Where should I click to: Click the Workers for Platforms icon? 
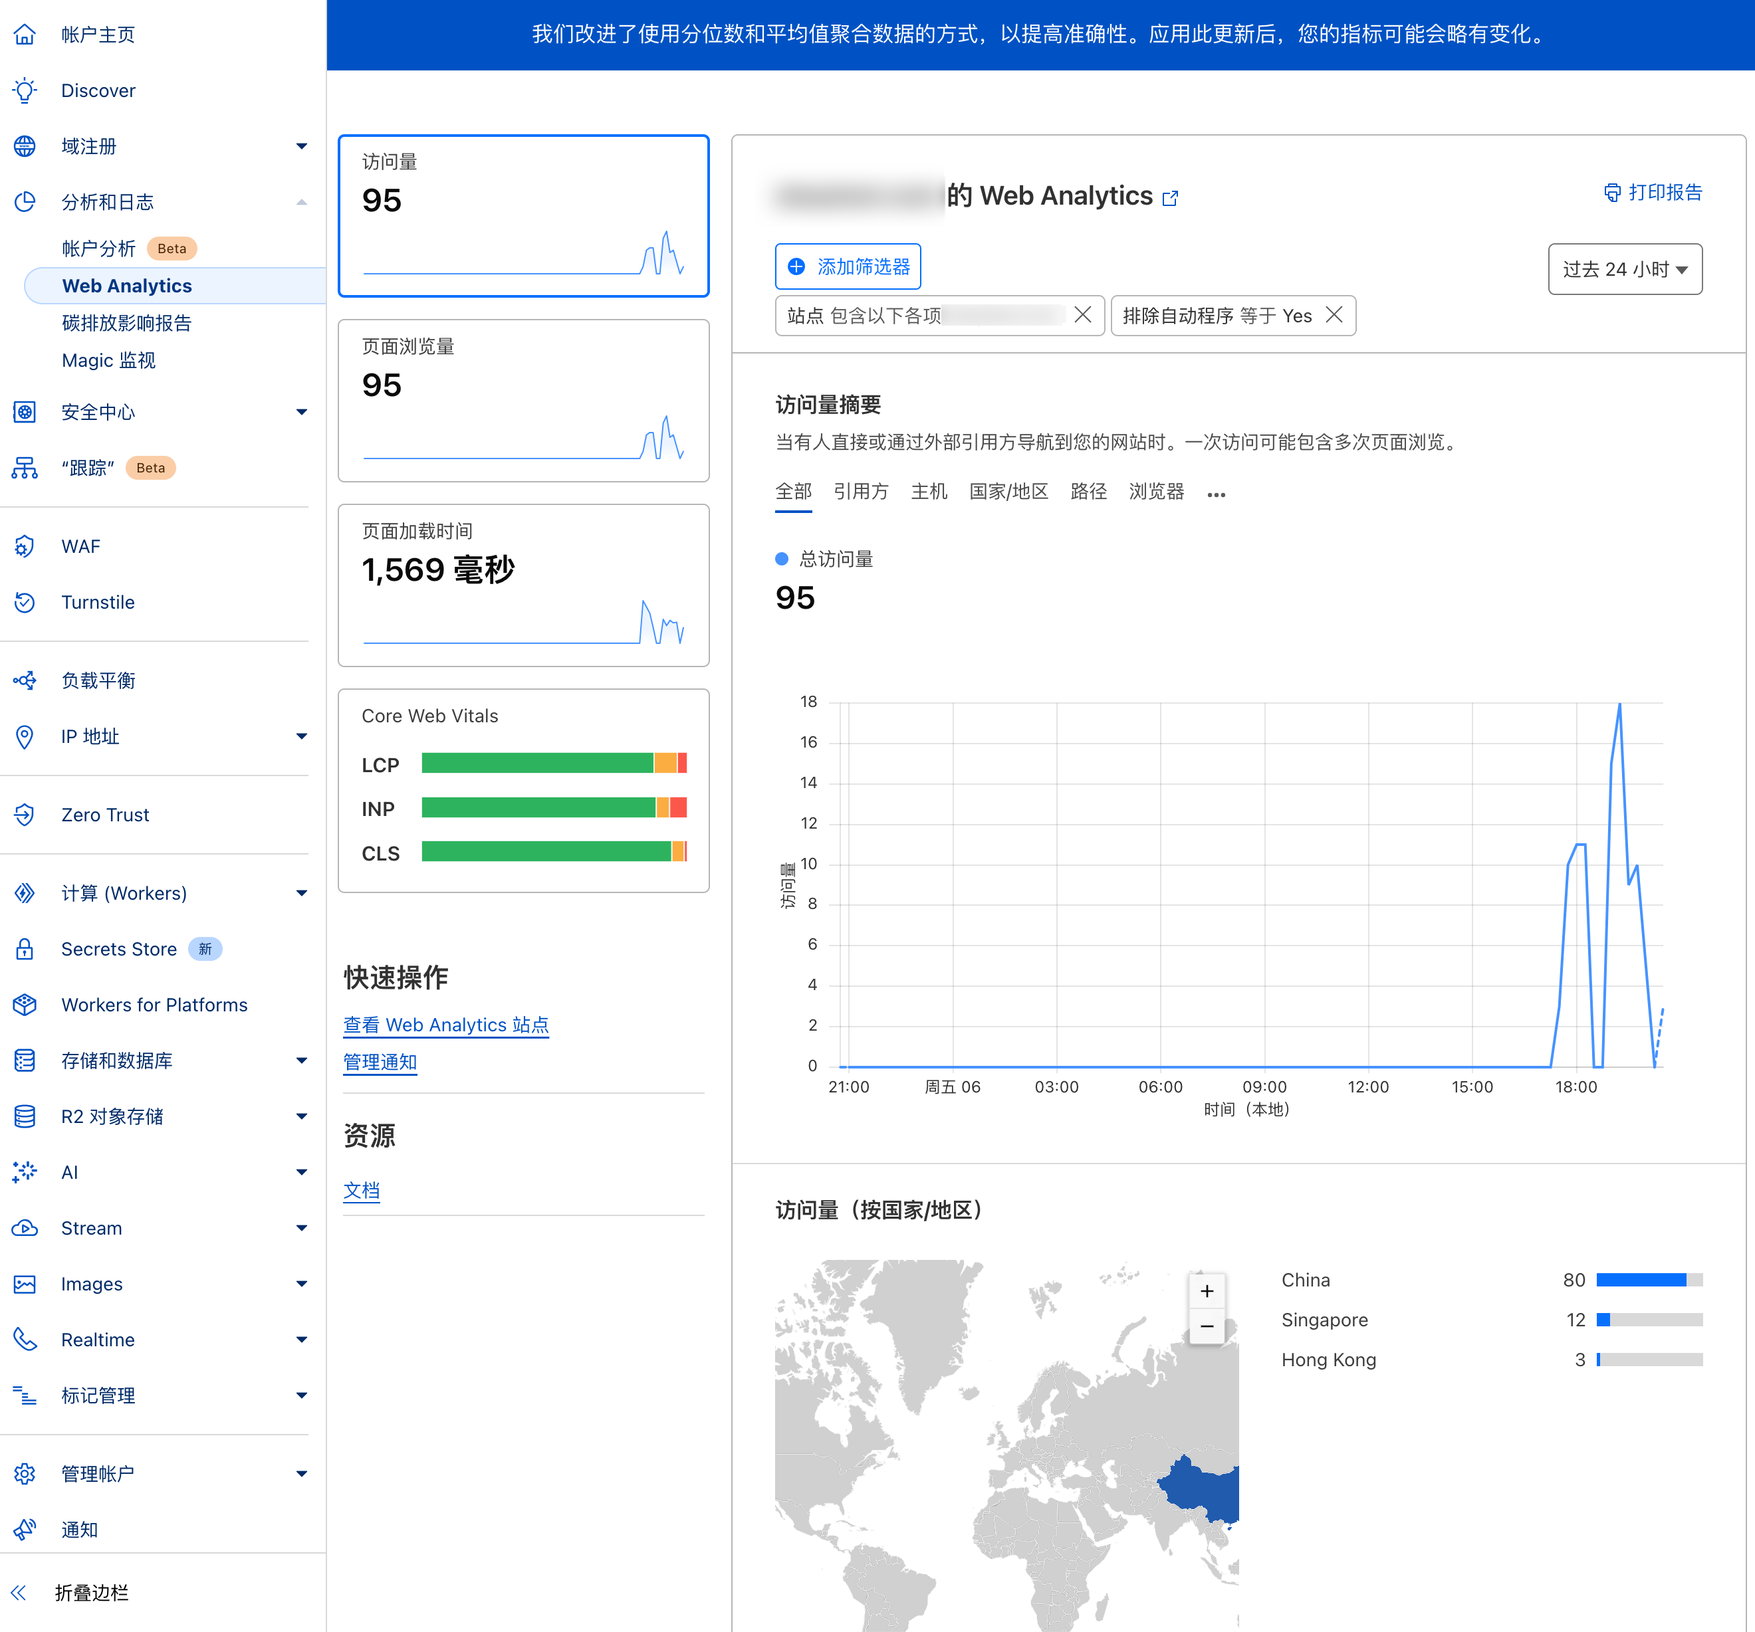click(25, 1005)
